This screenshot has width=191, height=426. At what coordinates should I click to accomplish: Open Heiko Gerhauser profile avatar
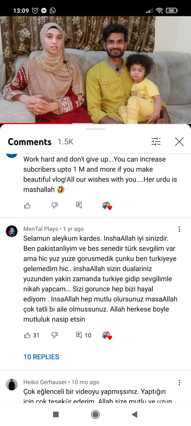point(12,384)
